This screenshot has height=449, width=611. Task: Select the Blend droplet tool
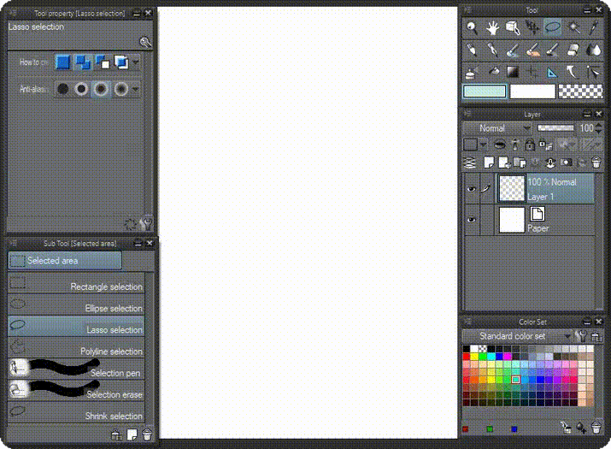[593, 50]
